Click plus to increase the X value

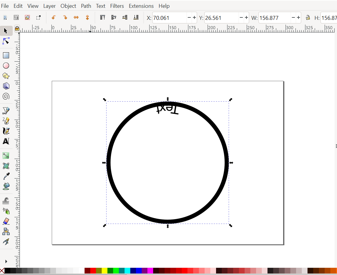194,17
